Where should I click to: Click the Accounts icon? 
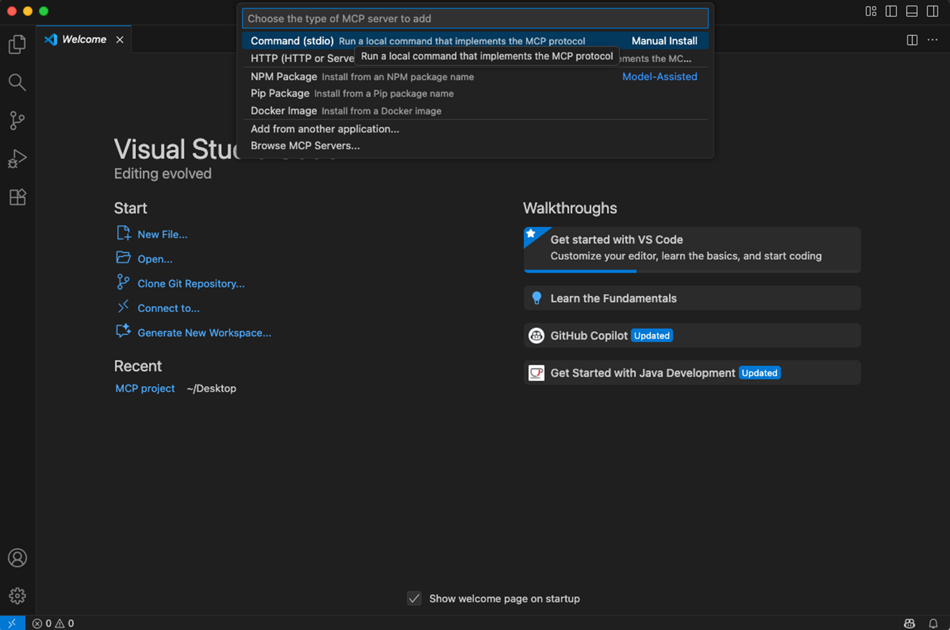(x=17, y=558)
